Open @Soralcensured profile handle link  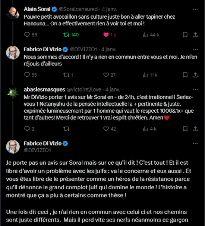[78, 9]
